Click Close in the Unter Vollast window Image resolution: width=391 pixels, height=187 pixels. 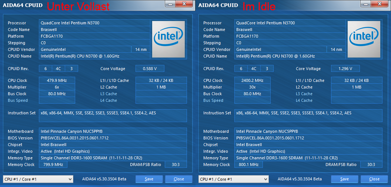179,179
